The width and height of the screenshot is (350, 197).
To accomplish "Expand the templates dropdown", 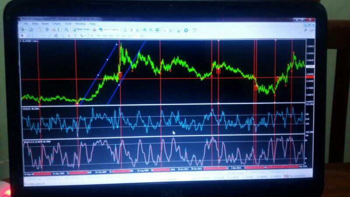I will point(197,30).
